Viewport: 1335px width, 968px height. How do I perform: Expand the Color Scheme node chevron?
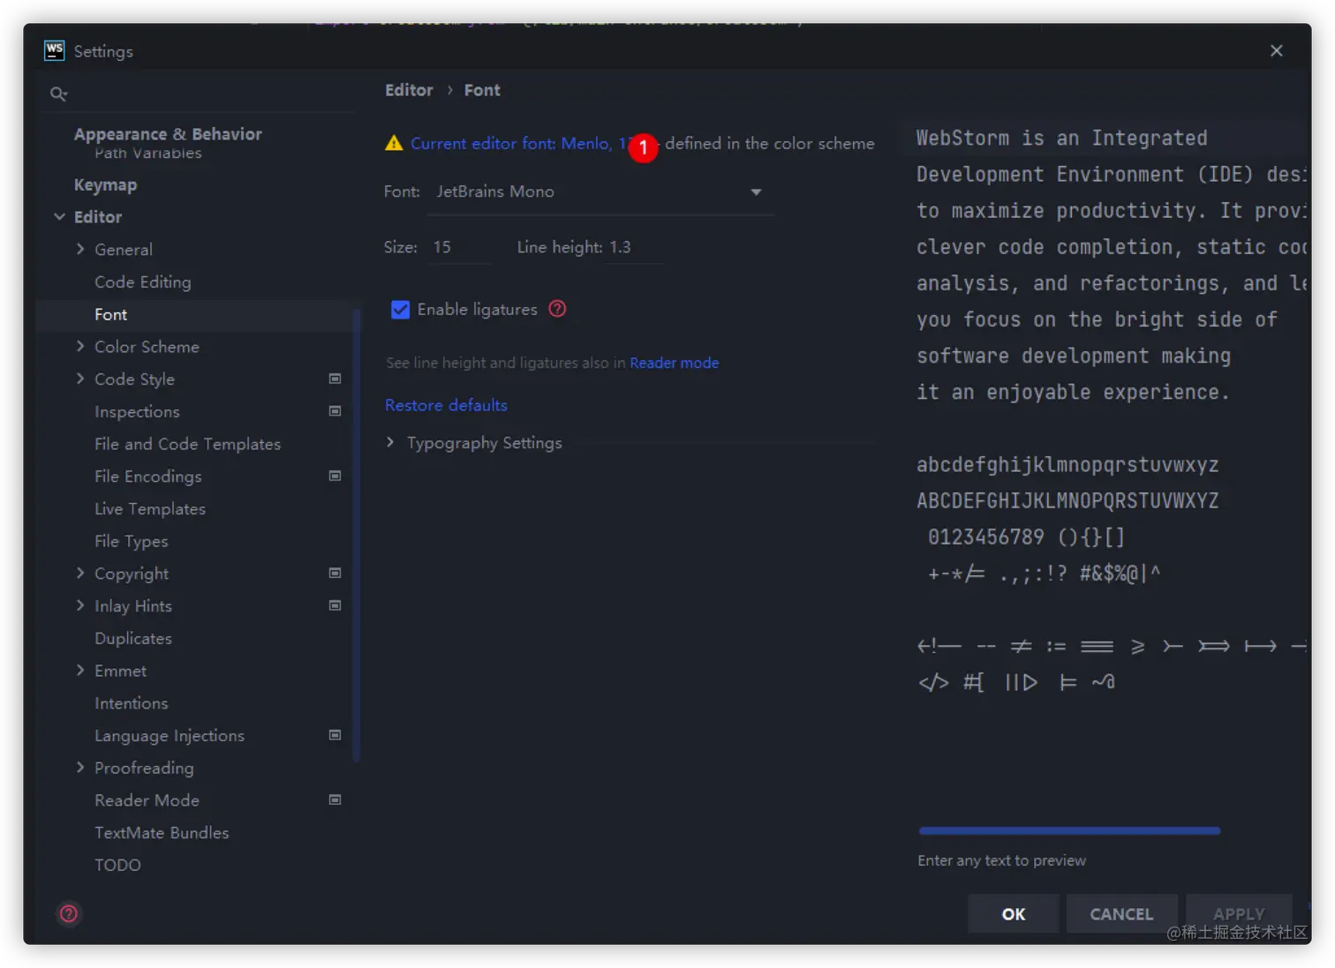coord(80,346)
